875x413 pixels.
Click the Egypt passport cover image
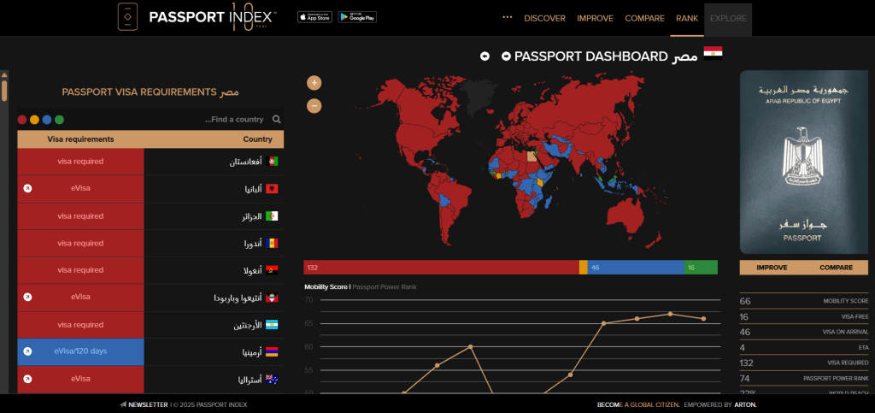click(804, 162)
